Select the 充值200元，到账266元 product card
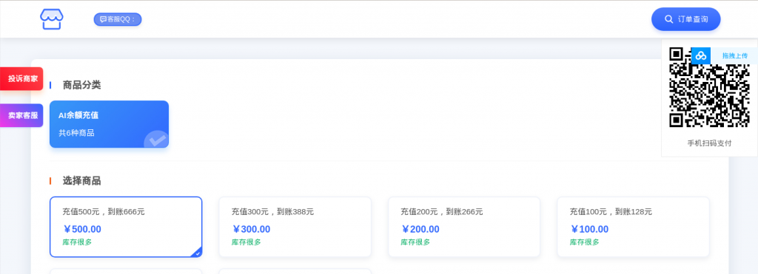 click(464, 227)
